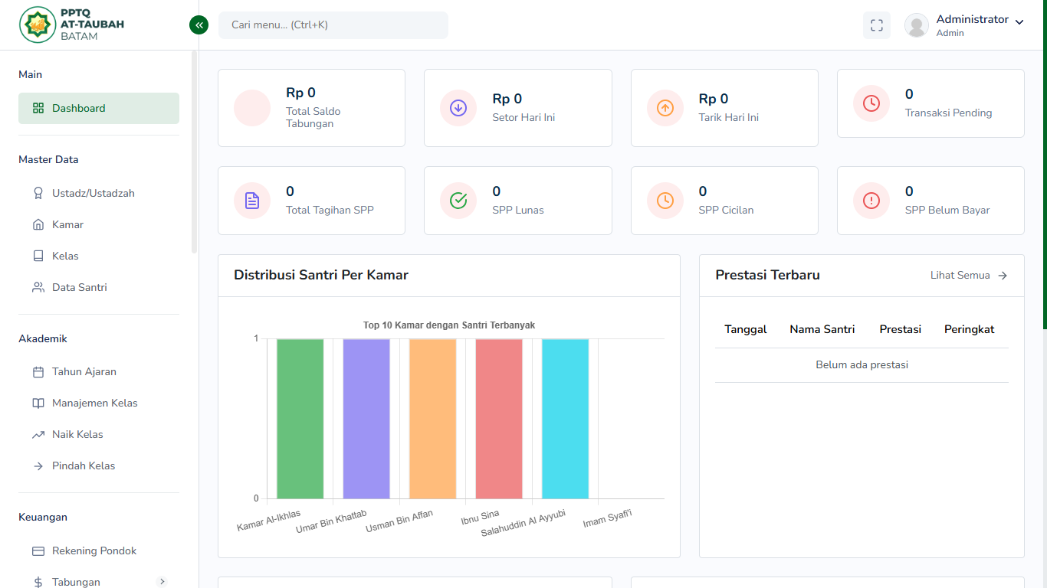Open Manajemen Kelas link
The width and height of the screenshot is (1047, 588).
[99, 403]
